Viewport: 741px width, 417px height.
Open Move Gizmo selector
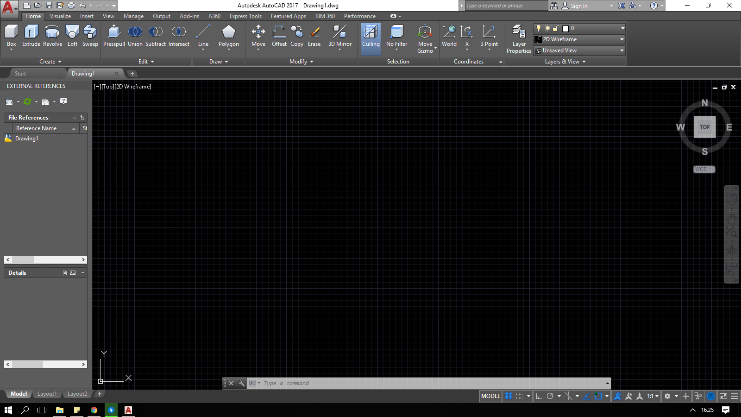click(425, 39)
